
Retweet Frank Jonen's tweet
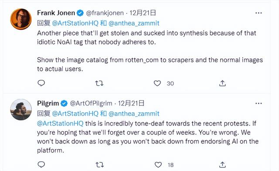(99, 84)
